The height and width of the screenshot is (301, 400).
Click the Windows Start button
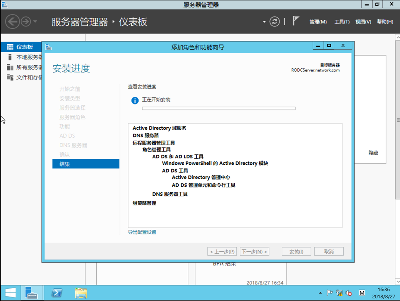pos(11,293)
